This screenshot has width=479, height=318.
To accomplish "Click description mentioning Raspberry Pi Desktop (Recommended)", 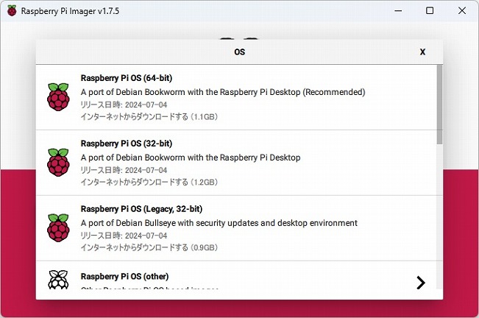I will [x=223, y=92].
